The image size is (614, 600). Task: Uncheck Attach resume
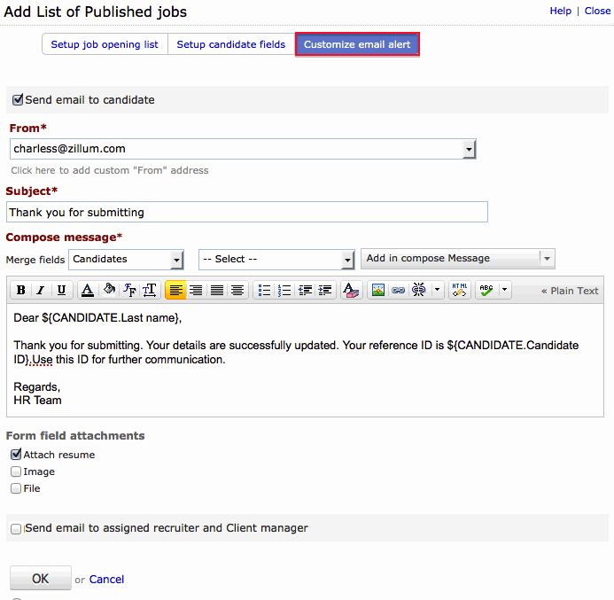tap(16, 455)
